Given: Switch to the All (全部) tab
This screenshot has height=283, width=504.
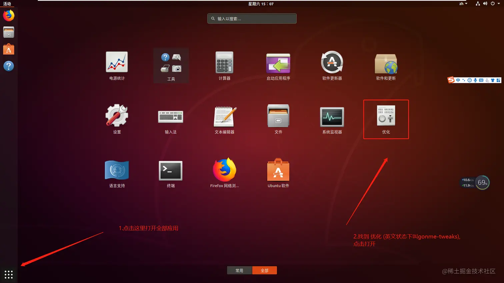Looking at the screenshot, I should [x=265, y=270].
